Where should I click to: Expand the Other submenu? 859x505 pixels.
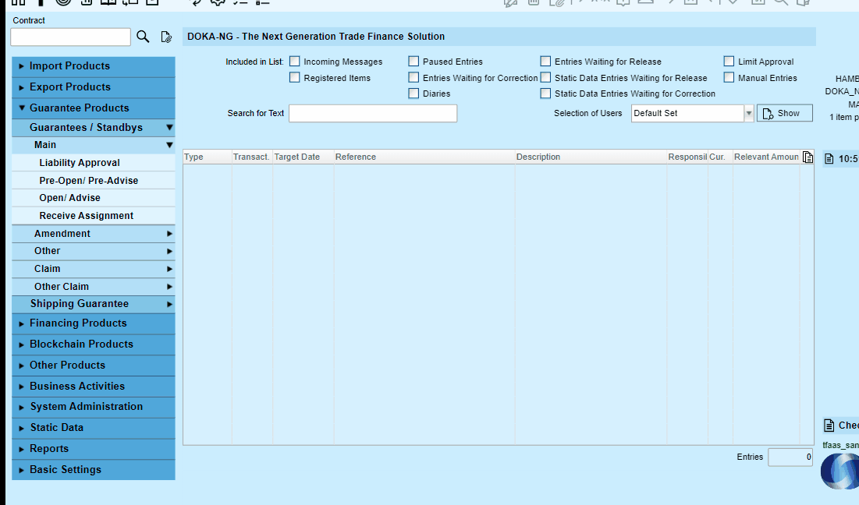point(94,251)
